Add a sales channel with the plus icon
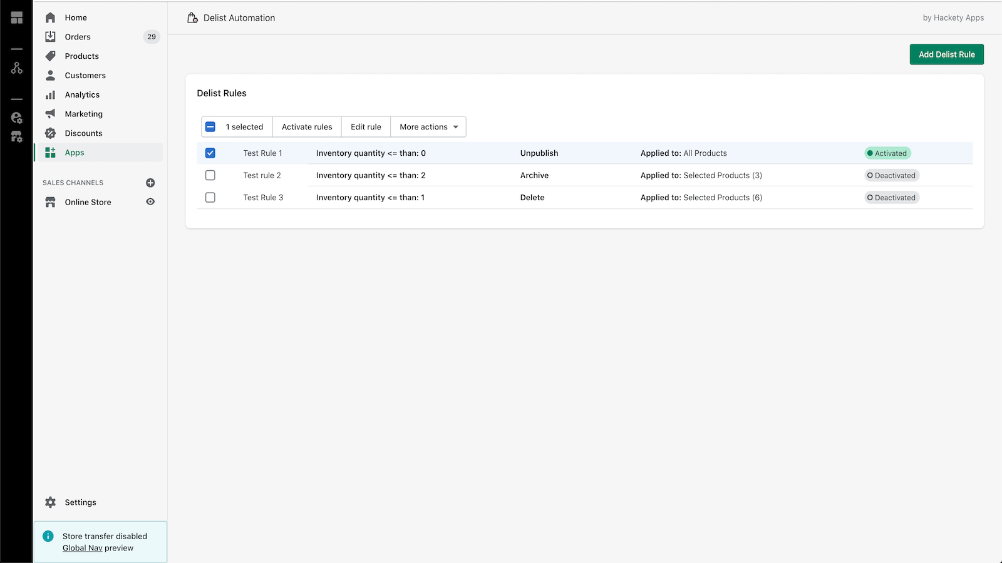 tap(150, 183)
